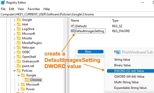This screenshot has width=154, height=93.
Task: Select DWORD (32-bit) Value
Action: tap(131, 71)
